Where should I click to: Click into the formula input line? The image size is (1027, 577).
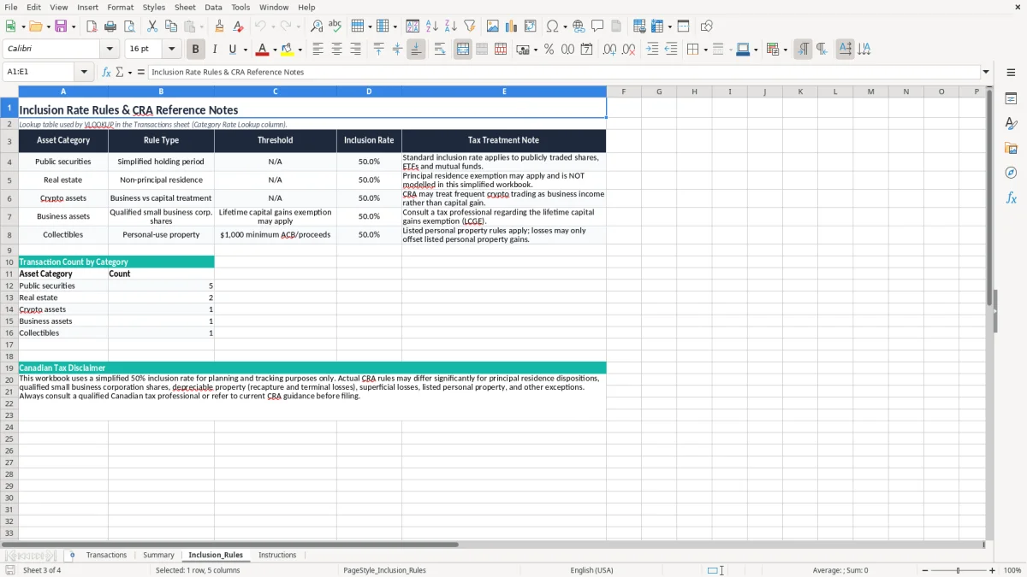tap(564, 72)
